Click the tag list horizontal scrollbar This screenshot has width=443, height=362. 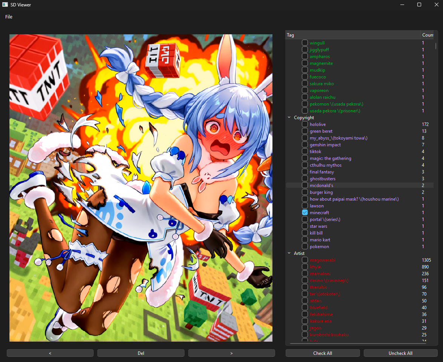pyautogui.click(x=358, y=344)
